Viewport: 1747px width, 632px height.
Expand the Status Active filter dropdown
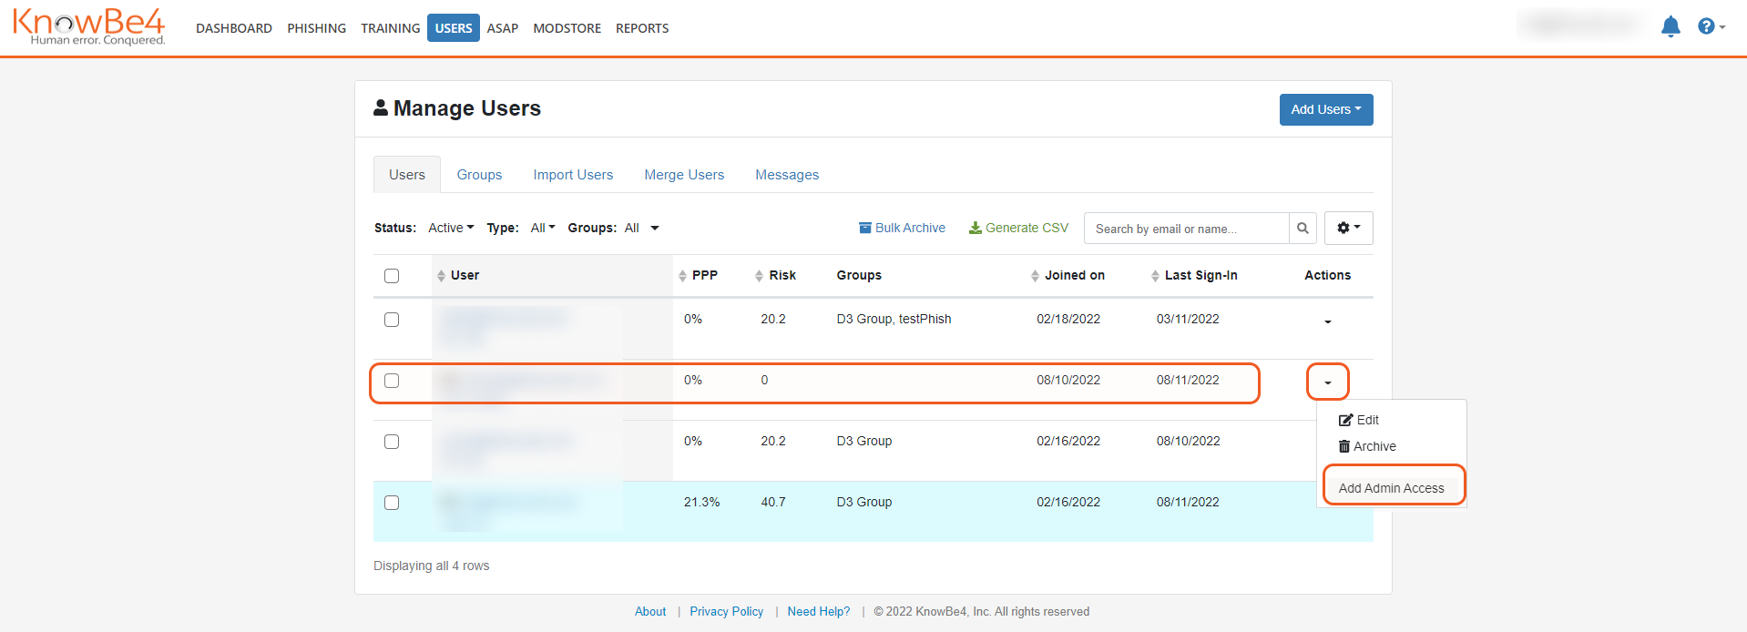coord(451,228)
